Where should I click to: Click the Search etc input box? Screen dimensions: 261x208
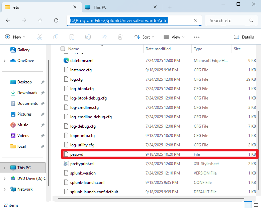[228, 20]
